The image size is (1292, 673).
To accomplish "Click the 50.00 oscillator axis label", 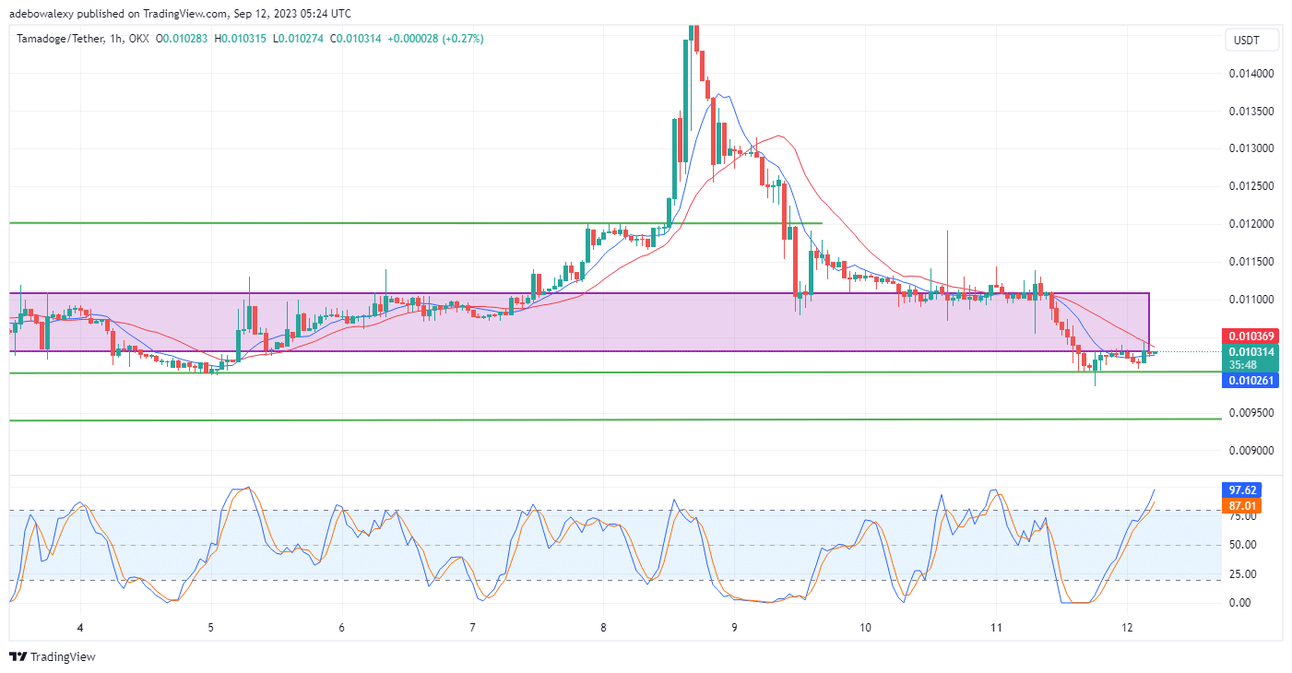I will (x=1243, y=545).
